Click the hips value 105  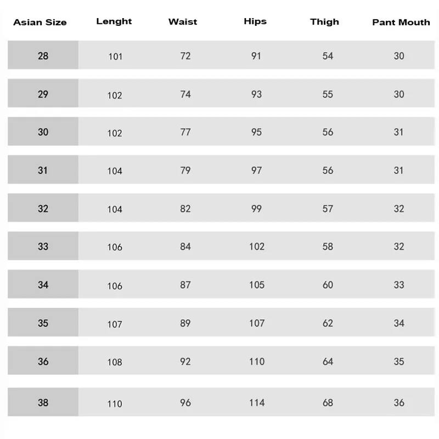pos(256,285)
